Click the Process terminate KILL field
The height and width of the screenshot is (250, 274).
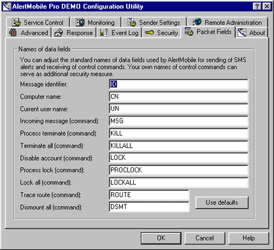click(x=178, y=134)
